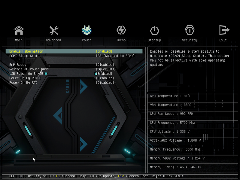Select the Power On By RTC setting
This screenshot has height=180, width=240.
coord(23,83)
